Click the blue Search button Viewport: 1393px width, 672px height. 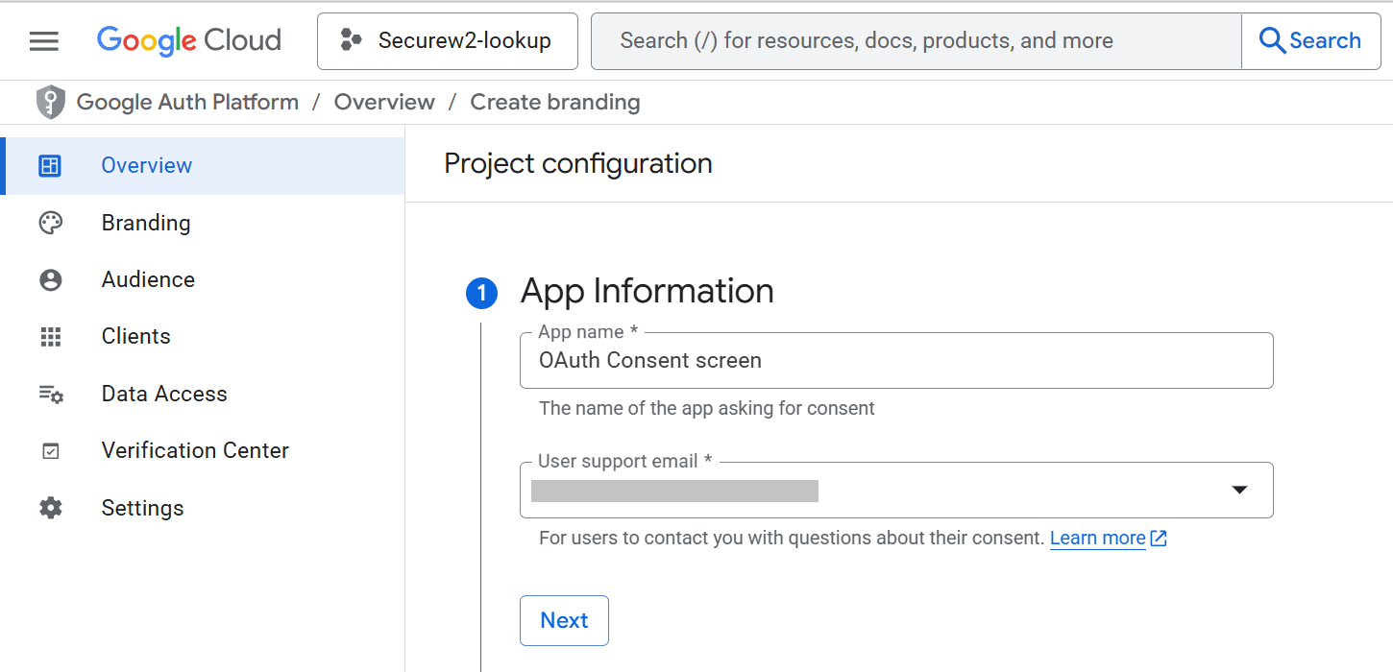point(1310,41)
